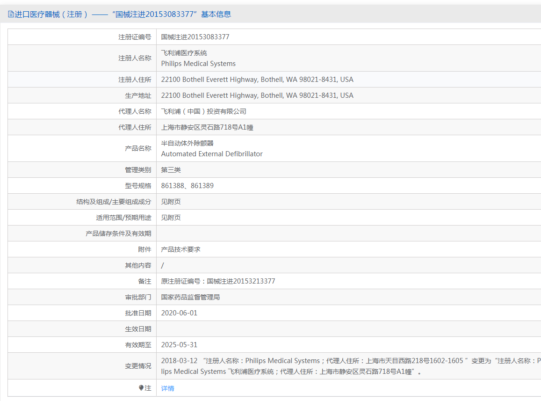Click the address in the 注册人住所 row
Screen dimensions: 541x401
pyautogui.click(x=257, y=80)
